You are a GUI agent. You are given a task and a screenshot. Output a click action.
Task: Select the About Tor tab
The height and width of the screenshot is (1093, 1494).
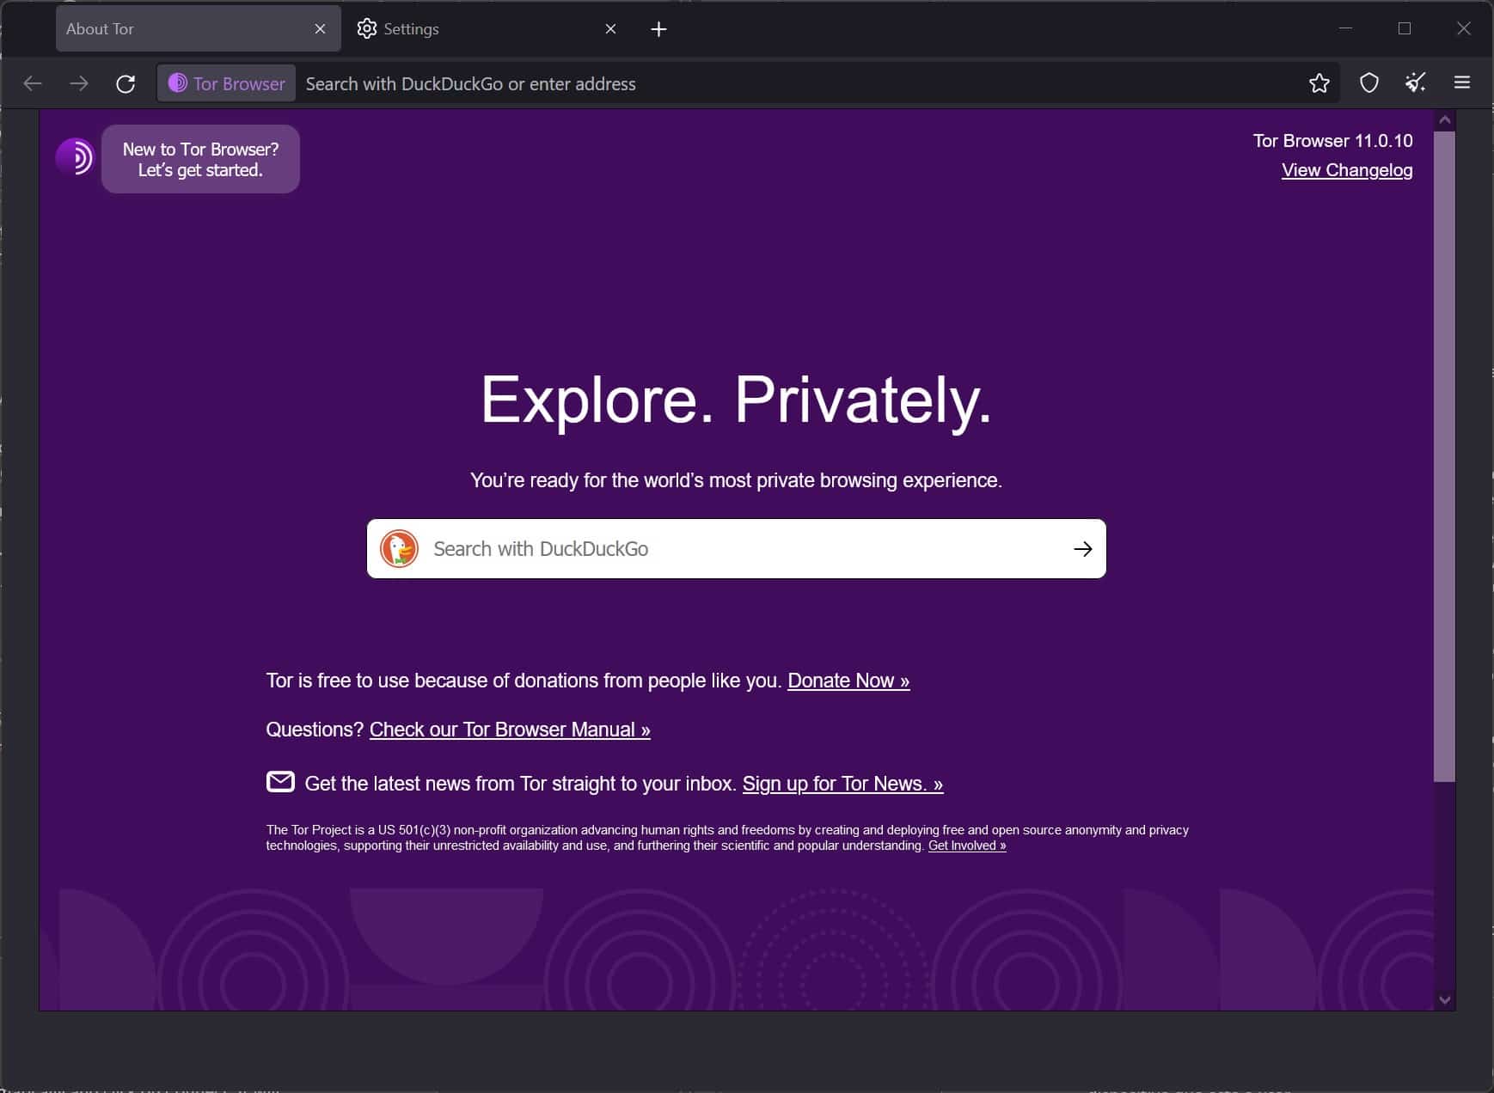click(181, 29)
